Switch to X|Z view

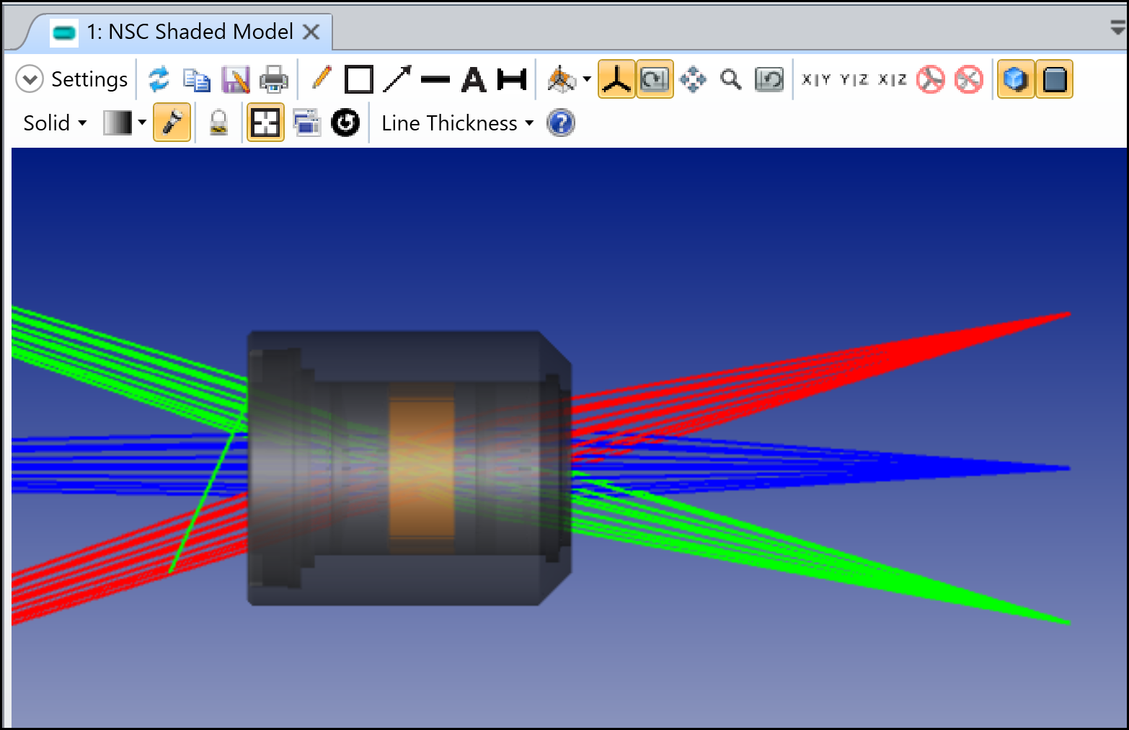click(x=893, y=80)
